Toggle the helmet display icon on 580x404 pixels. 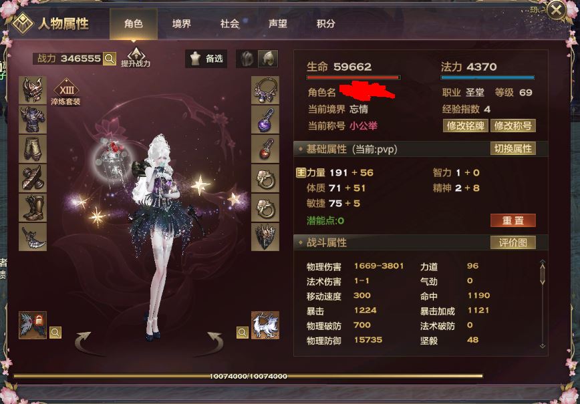268,59
